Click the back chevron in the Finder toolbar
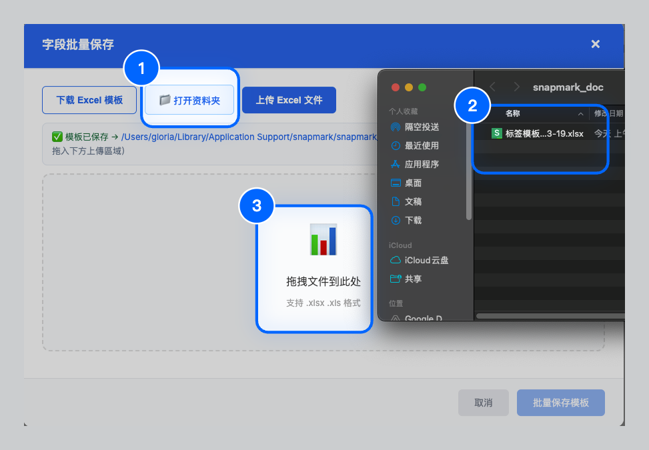 (492, 87)
